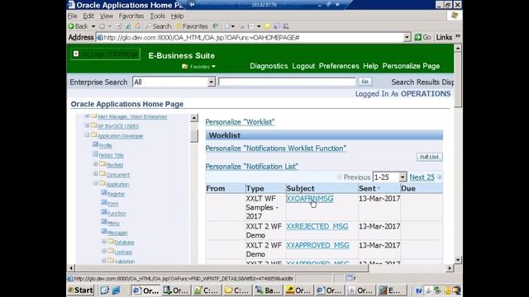
Task: Expand the Concurrent folder node
Action: point(96,174)
